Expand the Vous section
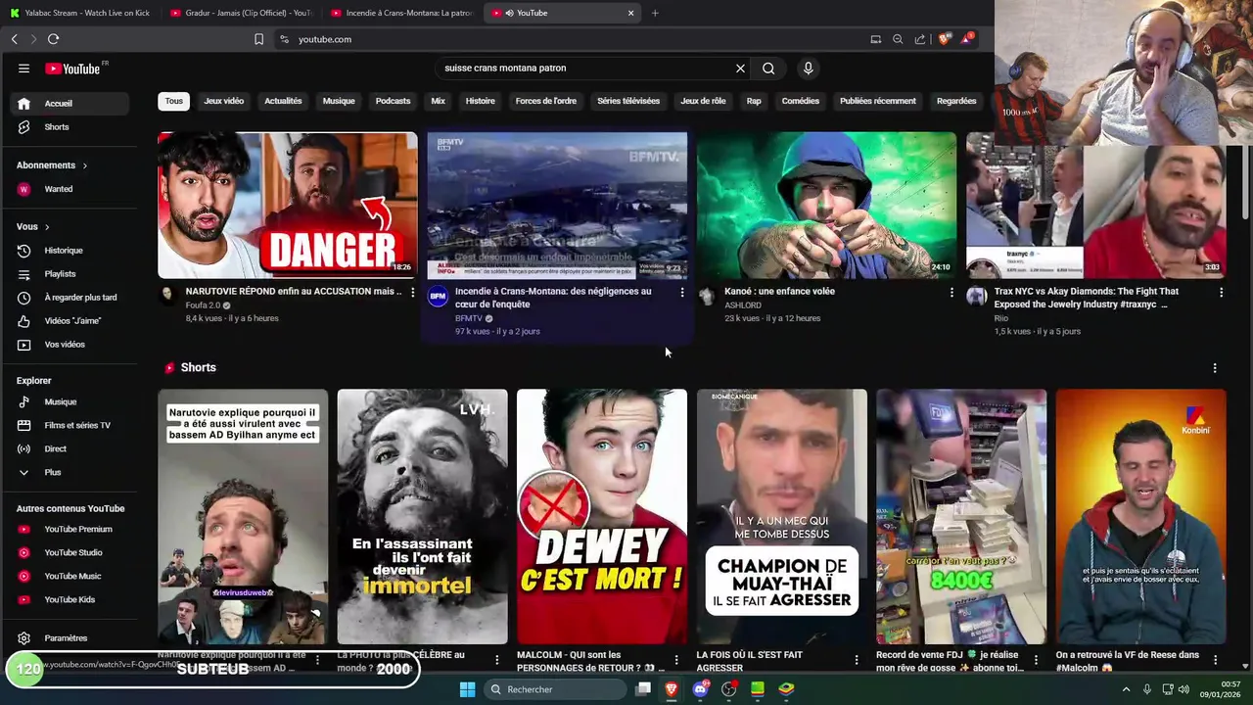The height and width of the screenshot is (705, 1253). 32,227
